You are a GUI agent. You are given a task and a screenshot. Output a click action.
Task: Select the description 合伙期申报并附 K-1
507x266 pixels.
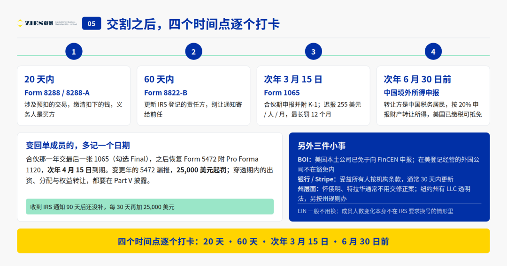click(x=313, y=109)
